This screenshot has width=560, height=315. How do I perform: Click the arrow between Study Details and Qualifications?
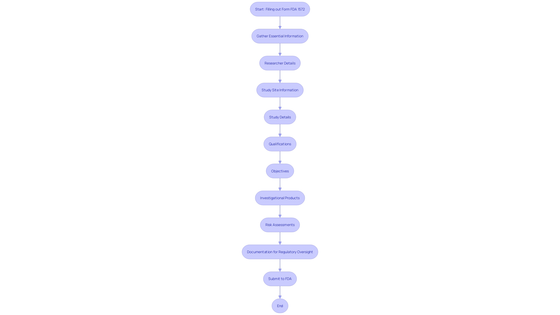280,130
